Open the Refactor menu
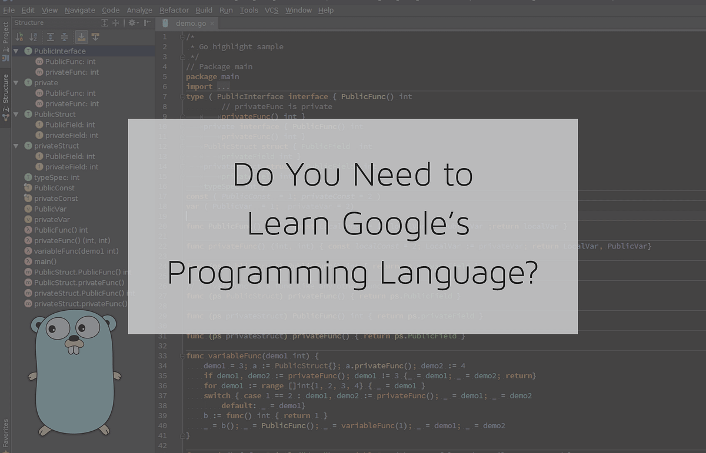The height and width of the screenshot is (453, 706). (x=174, y=10)
